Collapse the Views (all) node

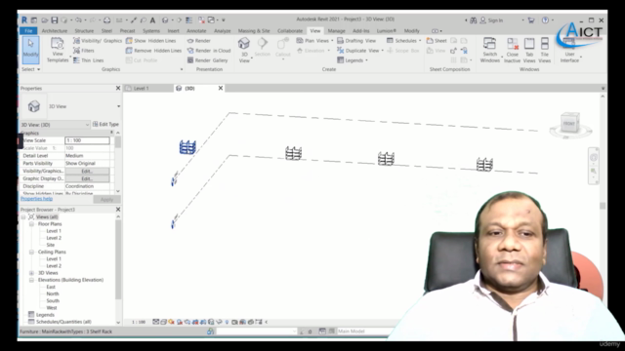pos(23,216)
